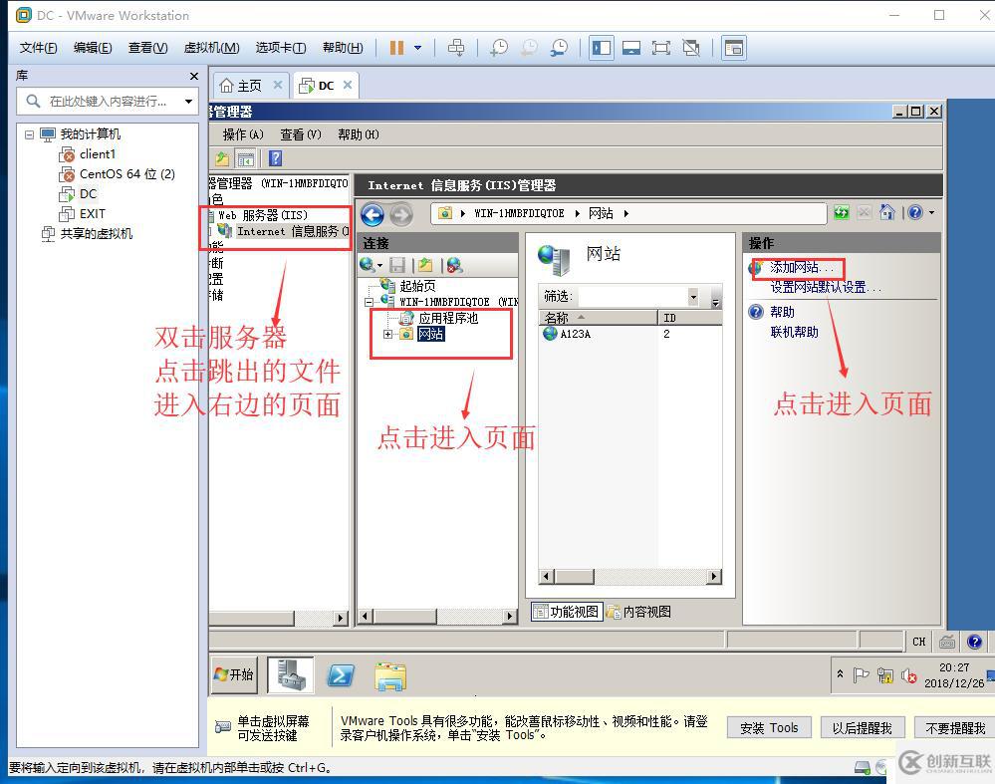Select the A123A website row
995x784 pixels.
(x=629, y=334)
